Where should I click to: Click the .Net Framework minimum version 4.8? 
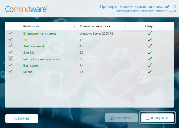pos(82,46)
